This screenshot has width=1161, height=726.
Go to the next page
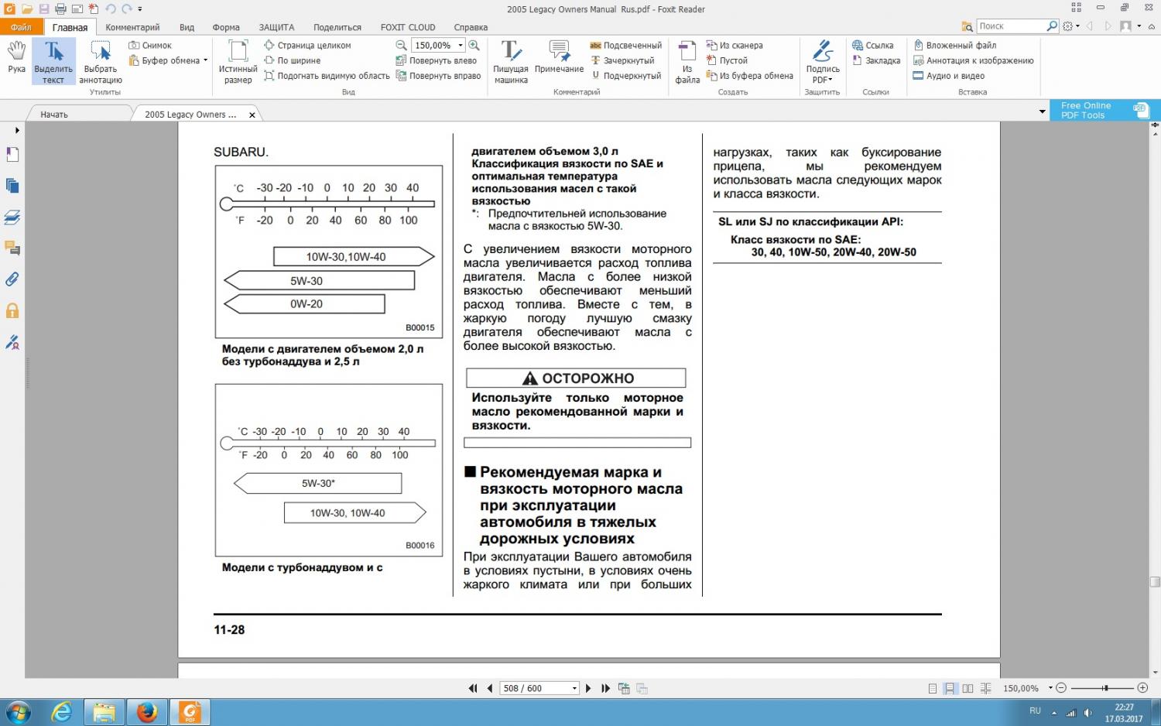(588, 688)
